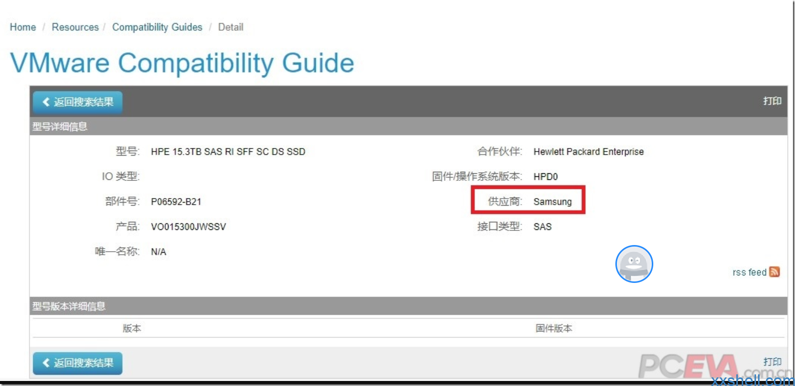Click the 型号 label
Viewport: 795px width, 386px height.
(x=128, y=152)
